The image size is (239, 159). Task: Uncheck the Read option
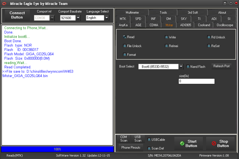(124, 37)
